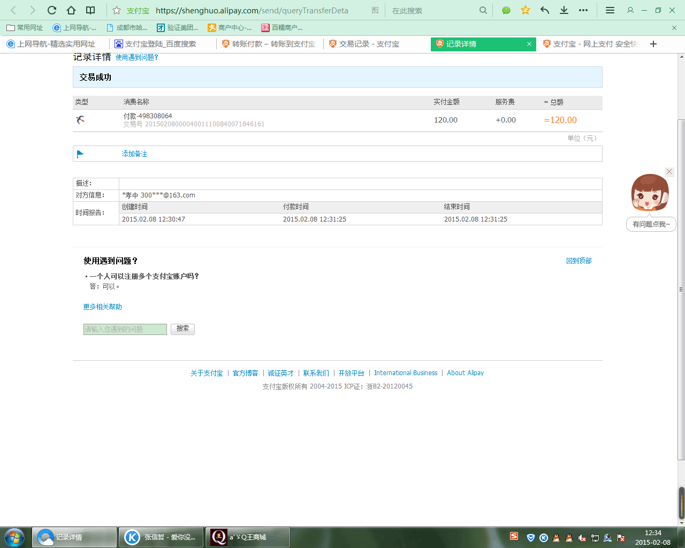Open a new browser tab
685x548 pixels.
click(x=653, y=44)
